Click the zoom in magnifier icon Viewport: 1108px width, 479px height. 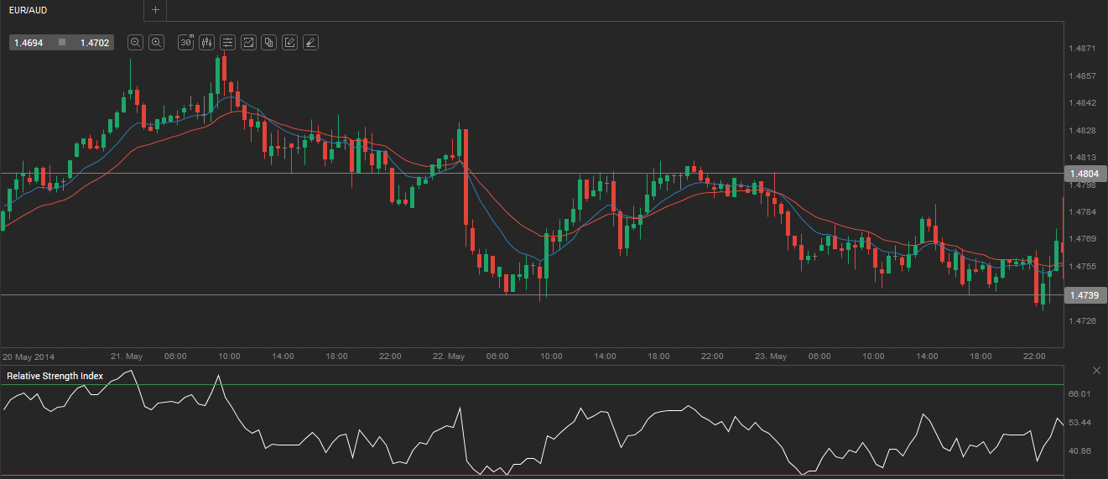[156, 42]
